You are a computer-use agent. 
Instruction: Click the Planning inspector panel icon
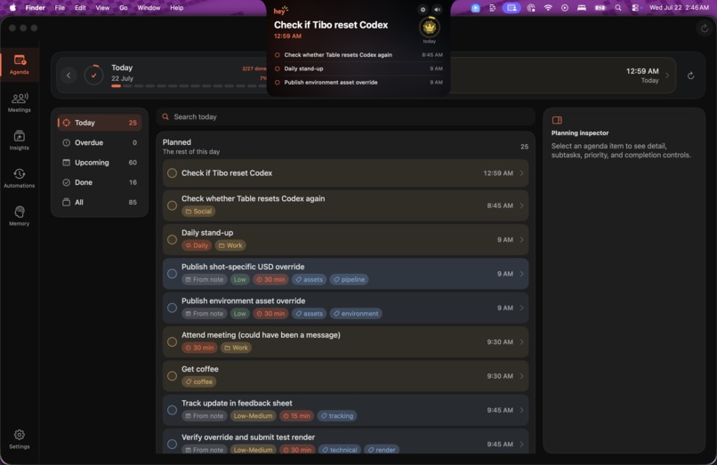click(557, 120)
